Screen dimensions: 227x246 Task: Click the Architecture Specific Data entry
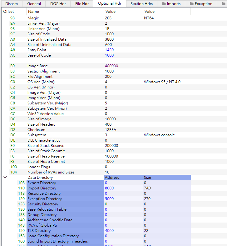50,220
